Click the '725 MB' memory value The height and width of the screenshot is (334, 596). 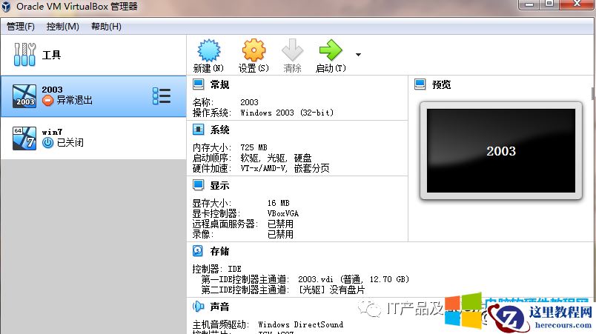coord(254,147)
